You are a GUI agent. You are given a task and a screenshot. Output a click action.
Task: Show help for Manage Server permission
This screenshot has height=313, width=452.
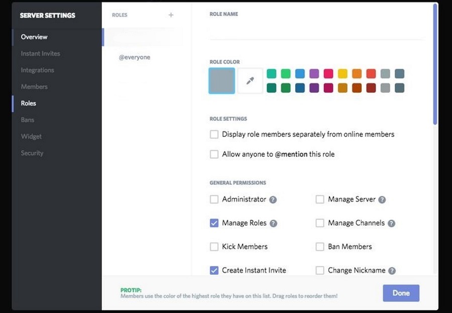[382, 199]
